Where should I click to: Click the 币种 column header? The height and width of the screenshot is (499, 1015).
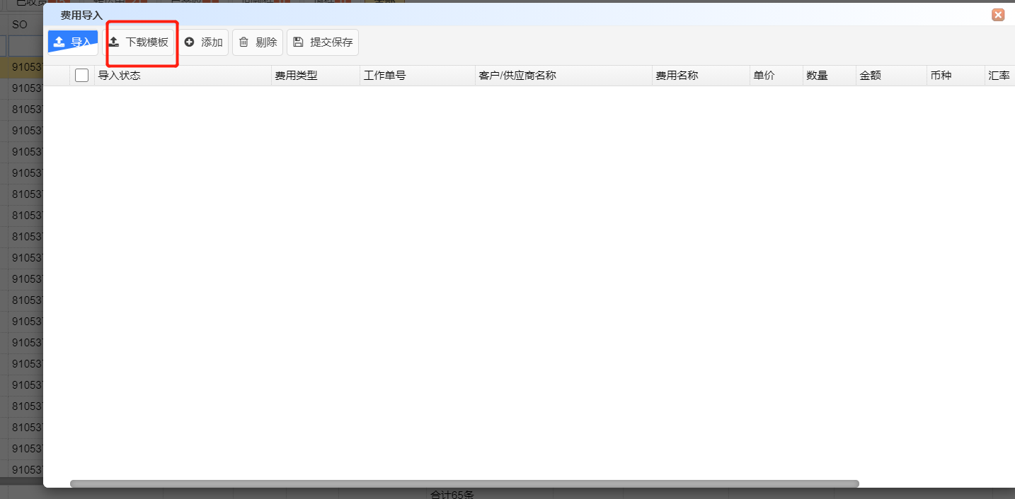(x=956, y=76)
